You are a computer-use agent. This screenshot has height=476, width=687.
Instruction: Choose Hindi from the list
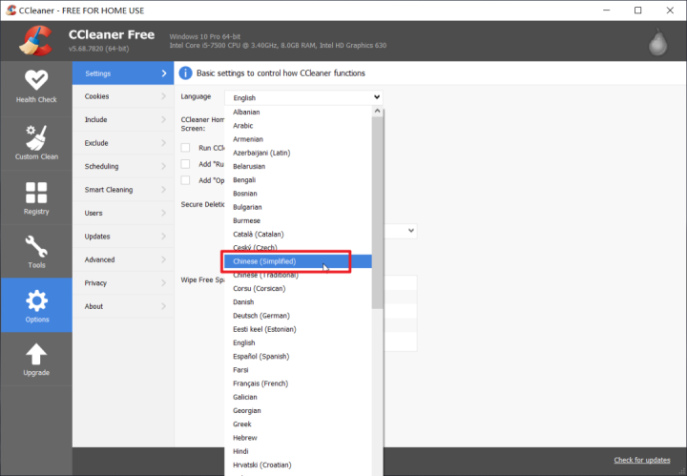(x=298, y=451)
